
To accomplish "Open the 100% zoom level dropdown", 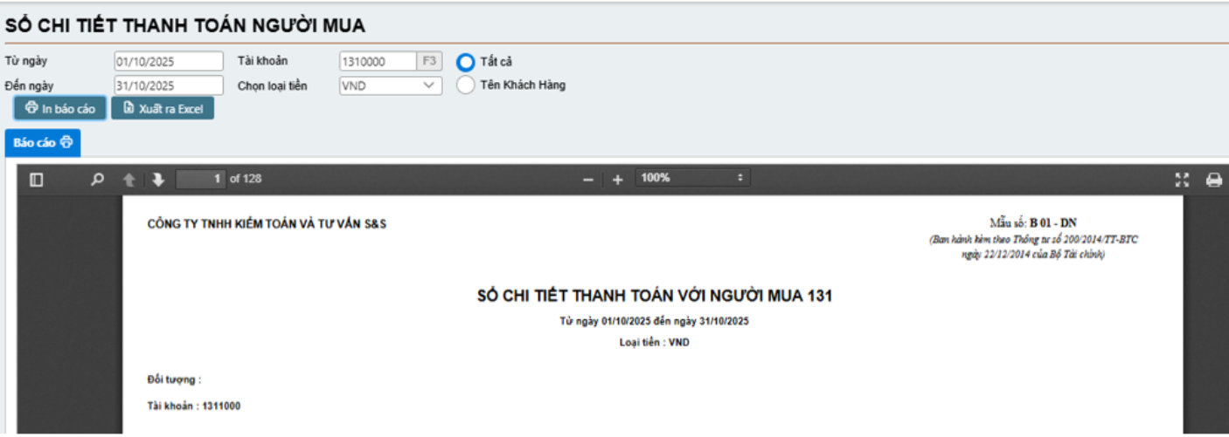I will tap(692, 178).
